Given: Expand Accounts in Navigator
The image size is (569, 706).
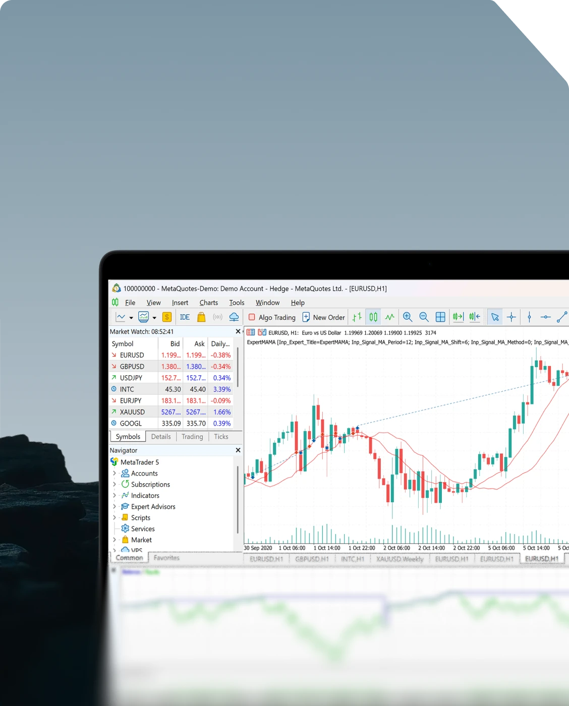Looking at the screenshot, I should [x=115, y=473].
